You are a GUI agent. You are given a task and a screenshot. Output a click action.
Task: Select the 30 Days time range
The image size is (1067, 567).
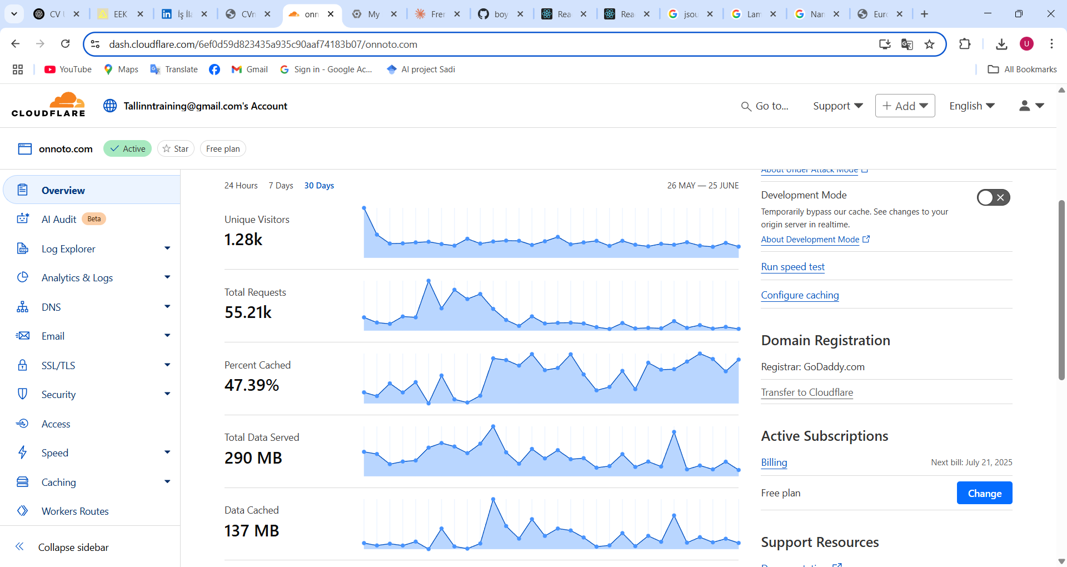tap(319, 186)
